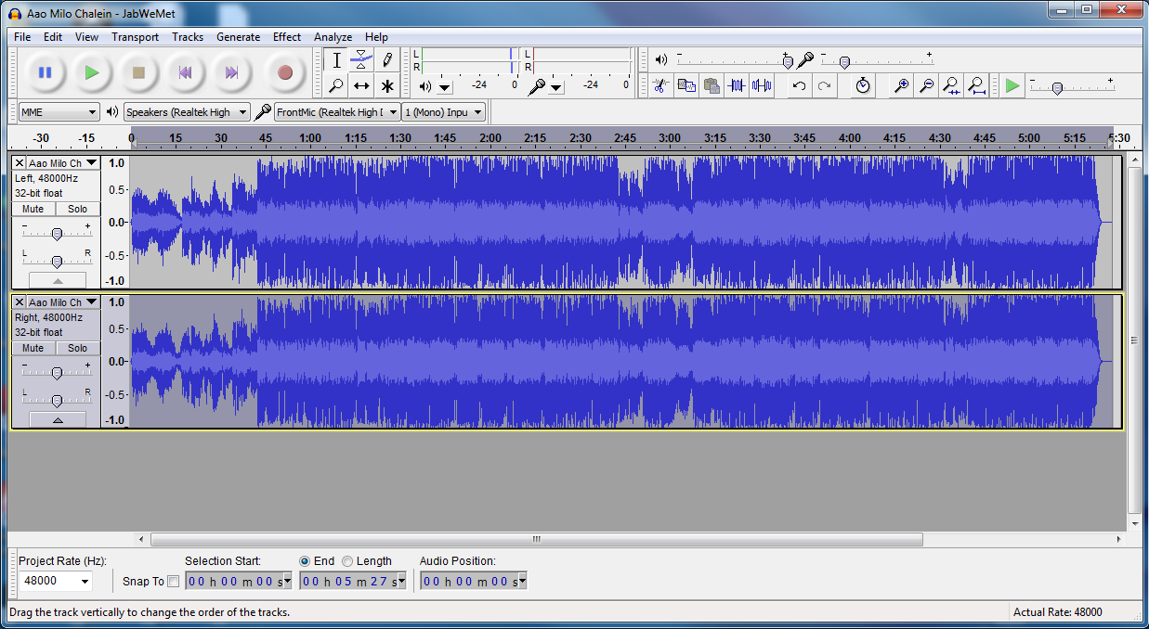Open the Tracks menu
The height and width of the screenshot is (629, 1149).
click(188, 37)
